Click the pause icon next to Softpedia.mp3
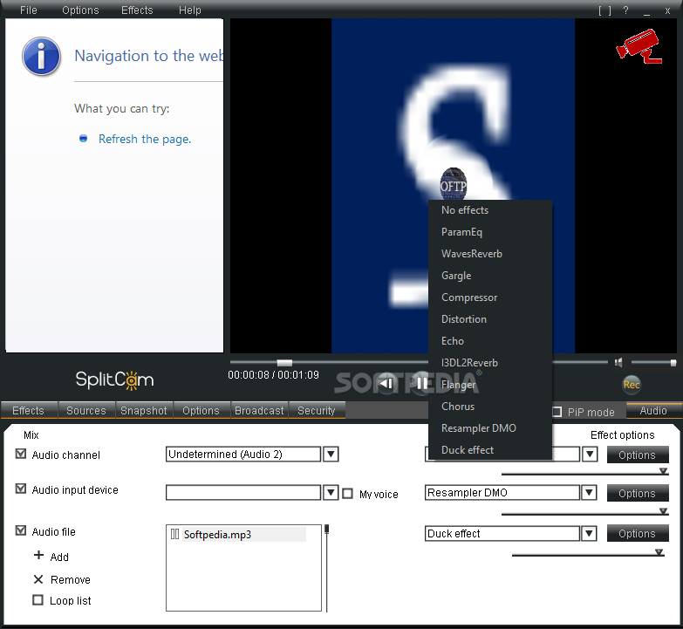 (x=174, y=534)
